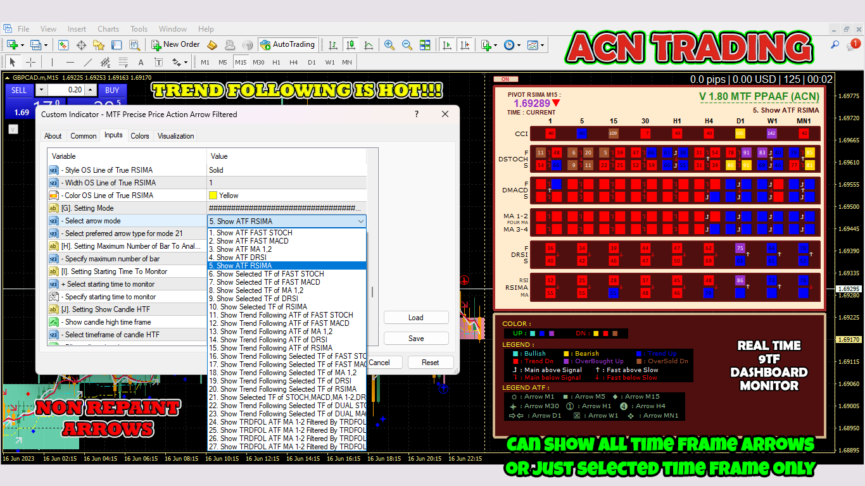Tile chart windows icon

tap(425, 45)
